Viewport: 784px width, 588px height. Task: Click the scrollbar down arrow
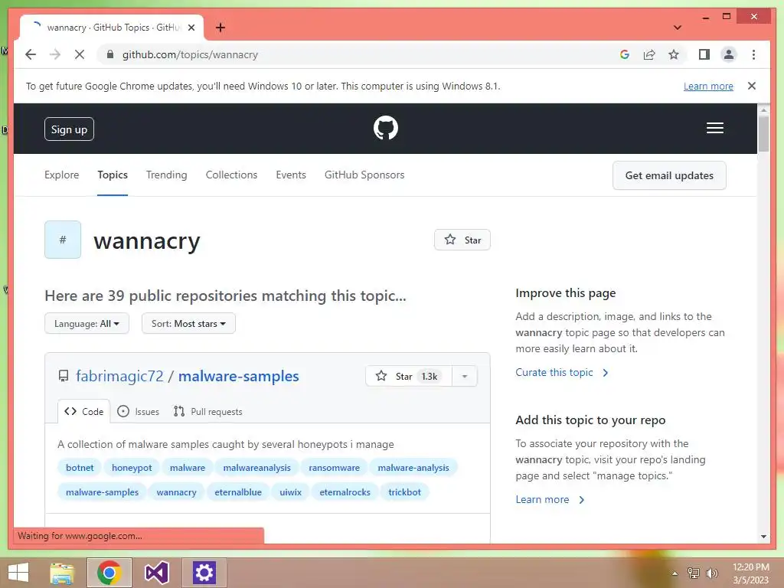tap(763, 537)
